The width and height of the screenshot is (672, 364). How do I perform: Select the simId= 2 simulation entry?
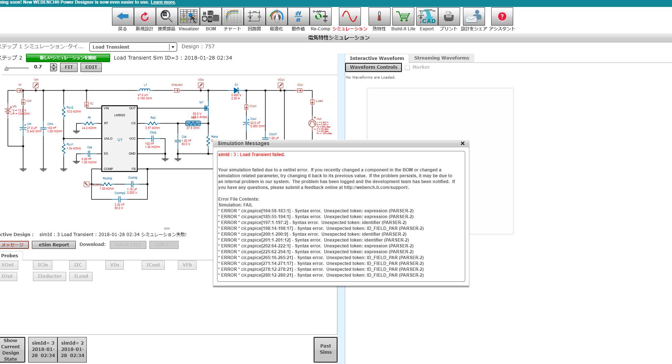[x=72, y=350]
